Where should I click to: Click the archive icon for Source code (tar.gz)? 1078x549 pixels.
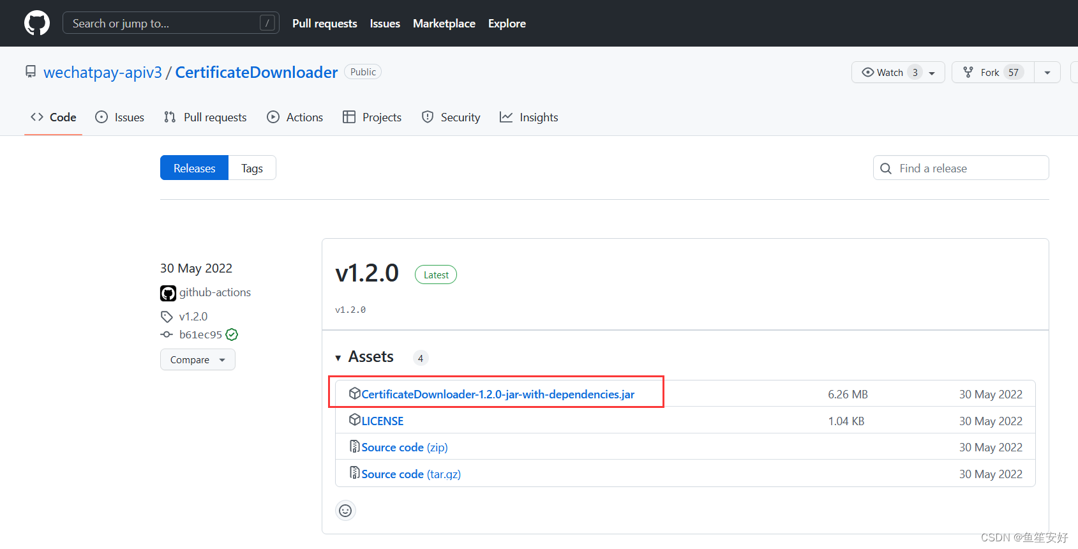(x=354, y=472)
